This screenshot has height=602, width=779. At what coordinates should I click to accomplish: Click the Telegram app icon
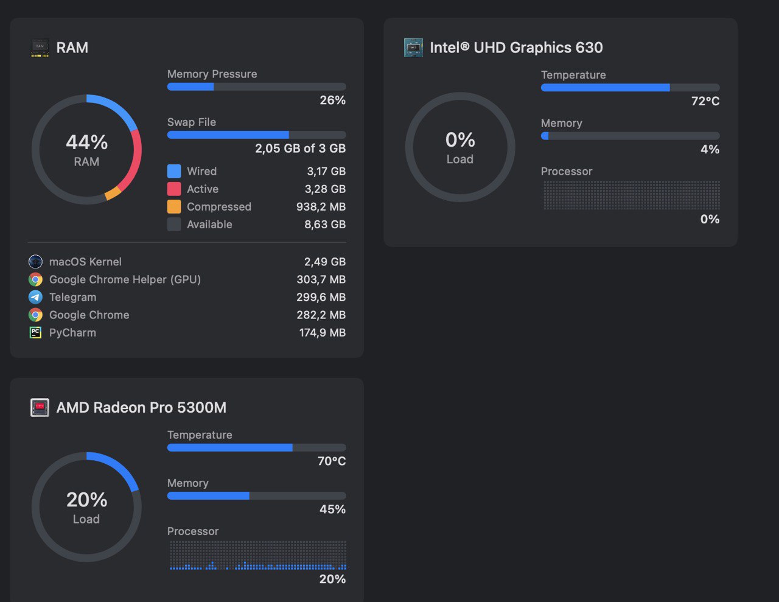pos(35,297)
